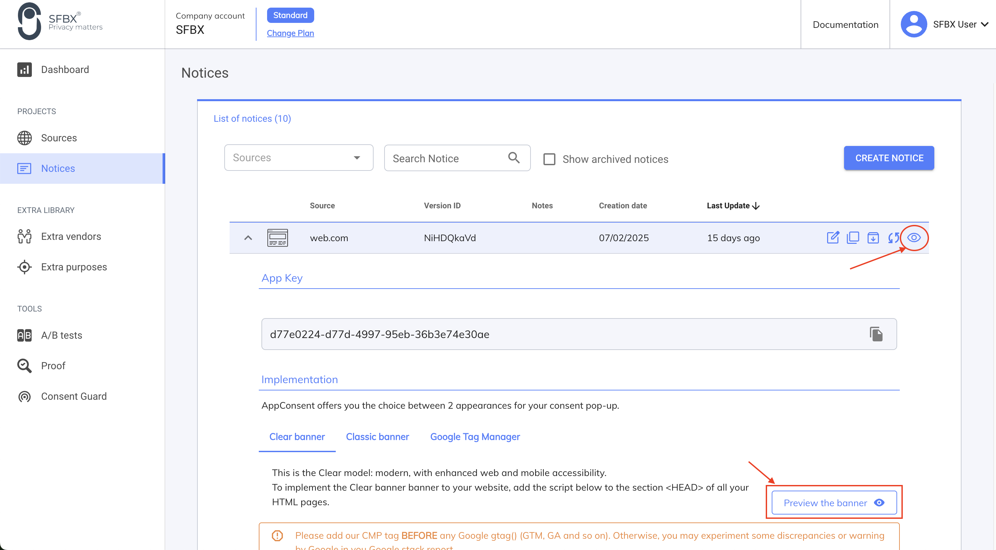Image resolution: width=996 pixels, height=550 pixels.
Task: Click the web.com source thumbnail icon
Action: pyautogui.click(x=277, y=238)
